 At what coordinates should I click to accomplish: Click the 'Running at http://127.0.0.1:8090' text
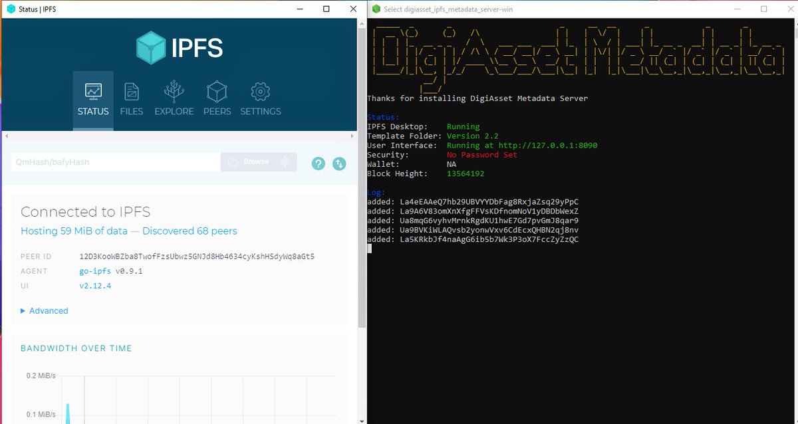click(522, 145)
